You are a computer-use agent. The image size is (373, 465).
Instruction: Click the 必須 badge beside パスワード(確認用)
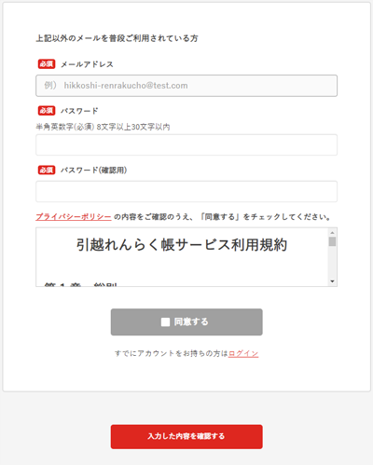[47, 170]
